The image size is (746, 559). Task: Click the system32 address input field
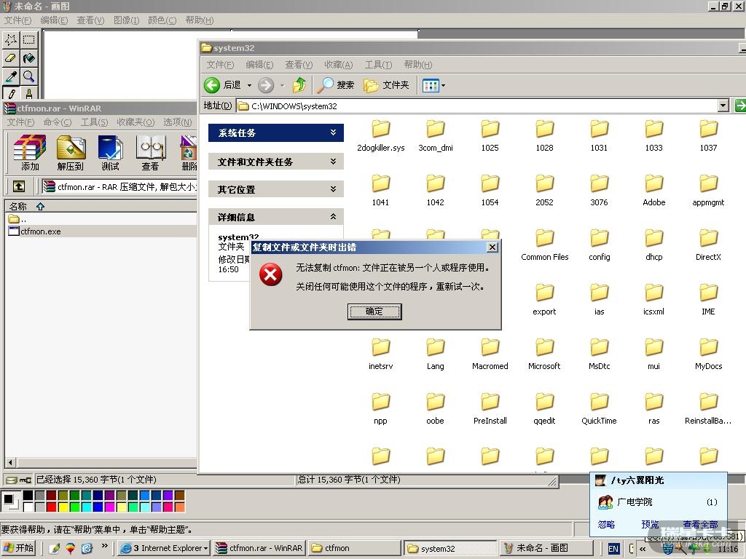(x=476, y=106)
